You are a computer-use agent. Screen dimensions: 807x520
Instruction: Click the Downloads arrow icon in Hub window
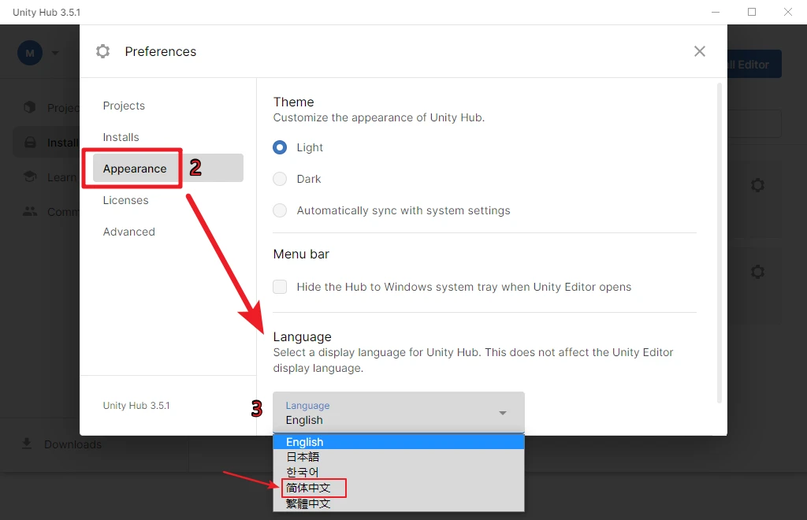pos(27,444)
